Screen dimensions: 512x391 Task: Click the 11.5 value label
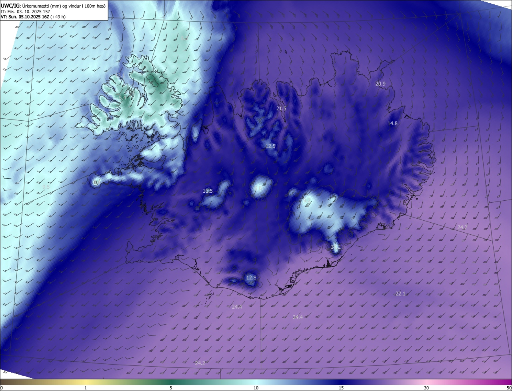point(208,191)
